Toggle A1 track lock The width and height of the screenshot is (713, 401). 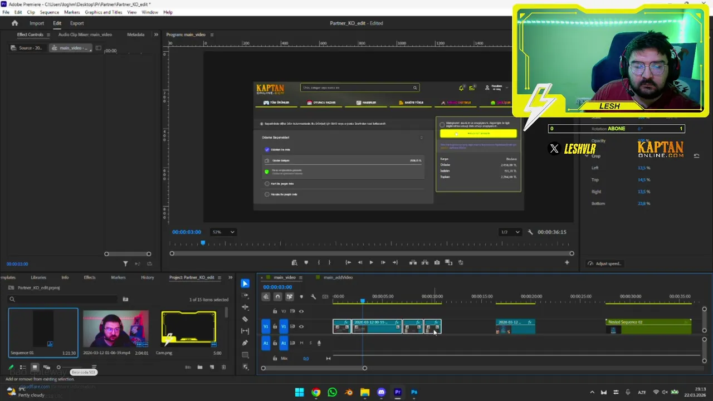(x=275, y=343)
